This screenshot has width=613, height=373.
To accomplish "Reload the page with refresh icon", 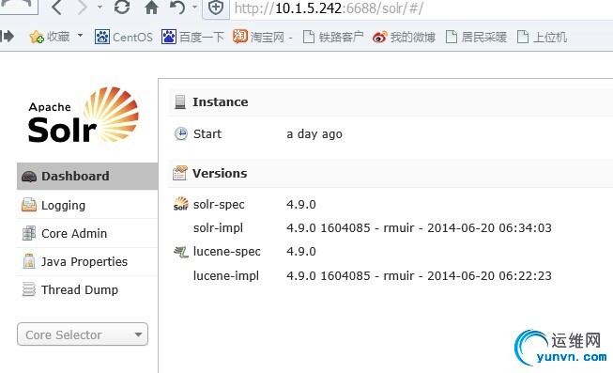I will click(x=122, y=8).
